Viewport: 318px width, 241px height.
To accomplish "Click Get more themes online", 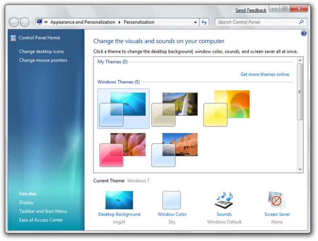I will tap(265, 74).
